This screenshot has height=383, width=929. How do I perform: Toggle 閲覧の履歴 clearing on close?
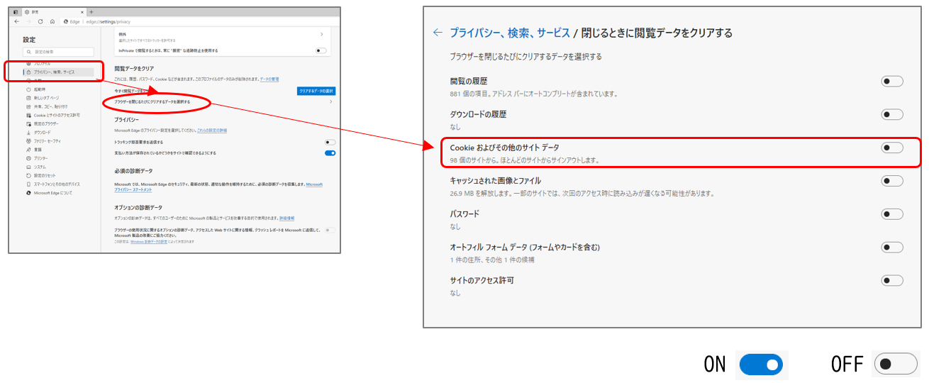[892, 82]
